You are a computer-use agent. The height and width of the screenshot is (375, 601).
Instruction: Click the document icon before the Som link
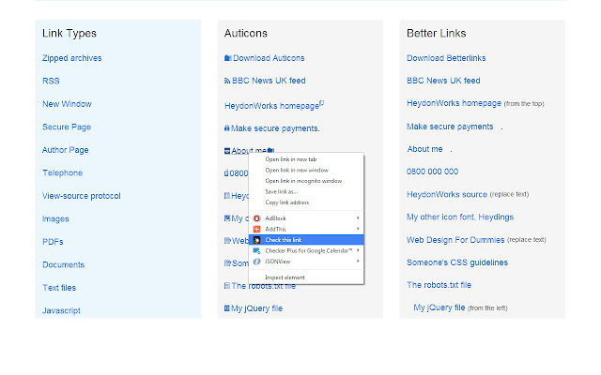tap(227, 263)
